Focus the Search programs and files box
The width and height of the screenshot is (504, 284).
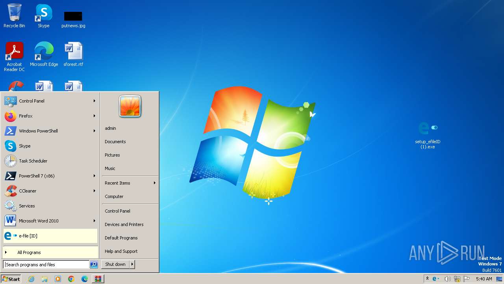[x=46, y=265]
